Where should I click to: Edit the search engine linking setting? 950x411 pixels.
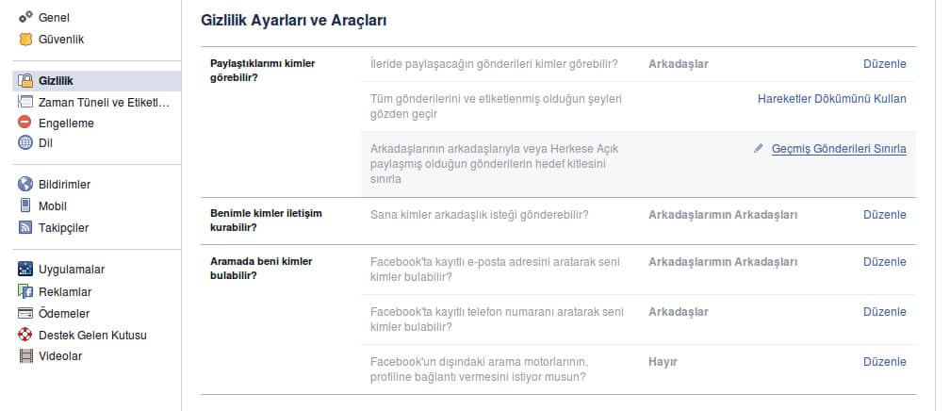click(x=884, y=362)
